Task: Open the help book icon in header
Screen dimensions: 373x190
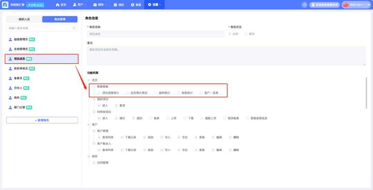Action: coord(304,5)
